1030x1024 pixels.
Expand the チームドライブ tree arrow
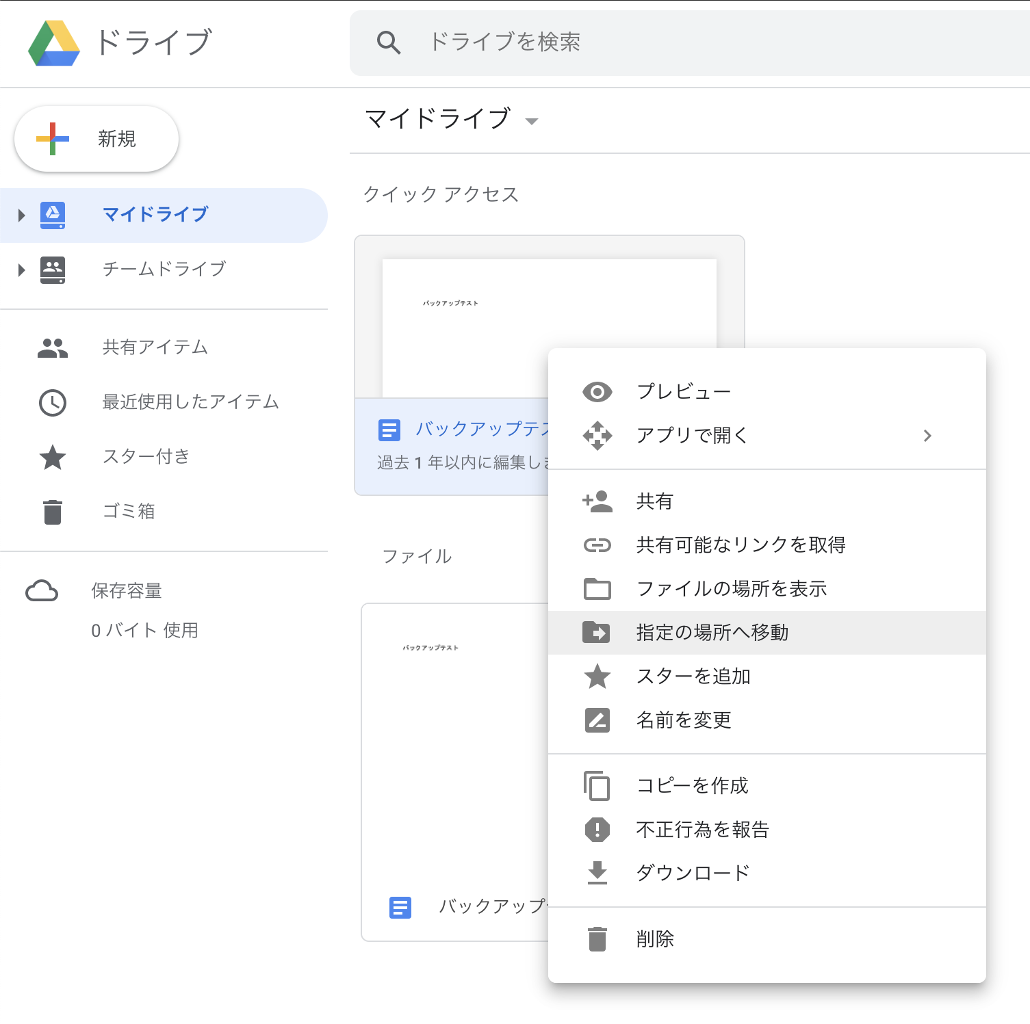22,270
